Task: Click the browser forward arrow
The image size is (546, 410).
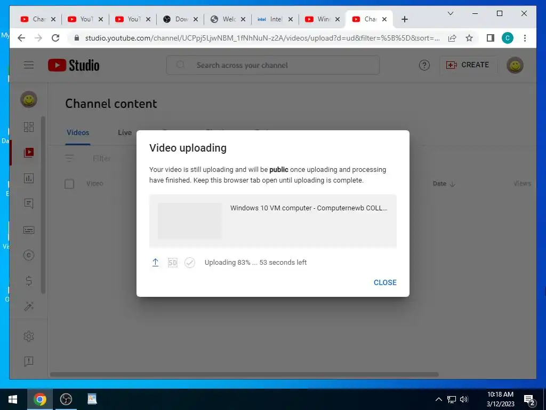Action: pyautogui.click(x=38, y=38)
